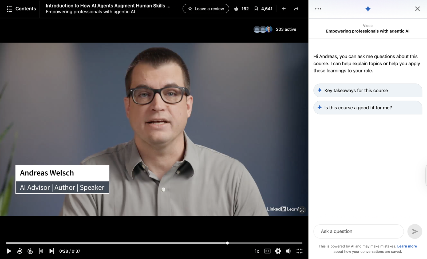Image resolution: width=427 pixels, height=259 pixels.
Task: Save the course with bookmark icon
Action: [256, 9]
